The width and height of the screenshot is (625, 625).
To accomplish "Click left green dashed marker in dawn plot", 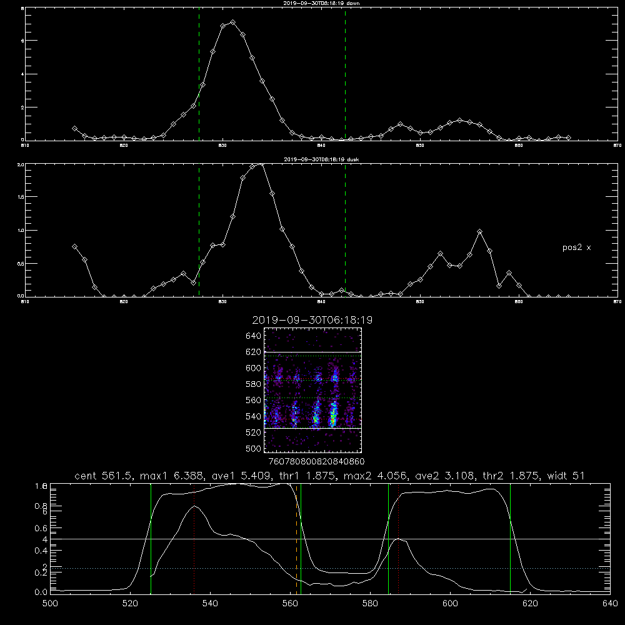I will (199, 74).
